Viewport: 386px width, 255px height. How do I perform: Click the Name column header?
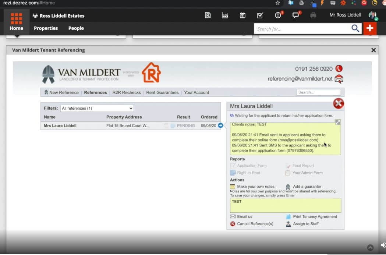[x=49, y=117]
